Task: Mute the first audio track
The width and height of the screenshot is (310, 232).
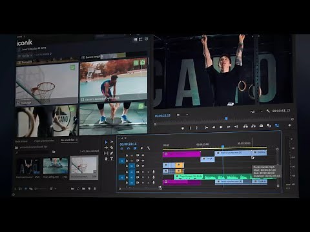Action: (x=143, y=172)
